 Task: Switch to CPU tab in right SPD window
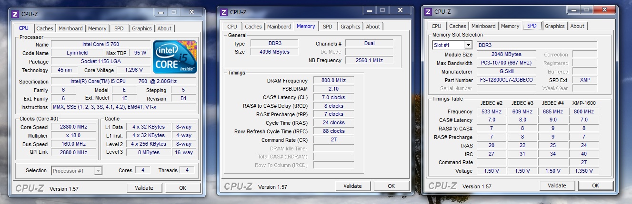tap(436, 26)
